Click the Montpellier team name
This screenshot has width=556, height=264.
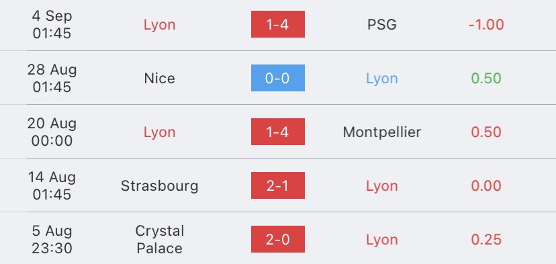click(382, 132)
